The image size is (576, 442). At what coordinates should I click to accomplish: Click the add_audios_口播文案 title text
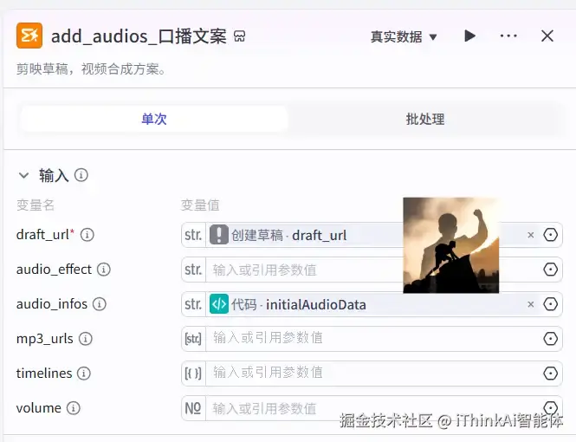click(x=139, y=36)
